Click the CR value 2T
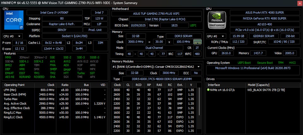This screenshot has height=135, width=303. (197, 48)
